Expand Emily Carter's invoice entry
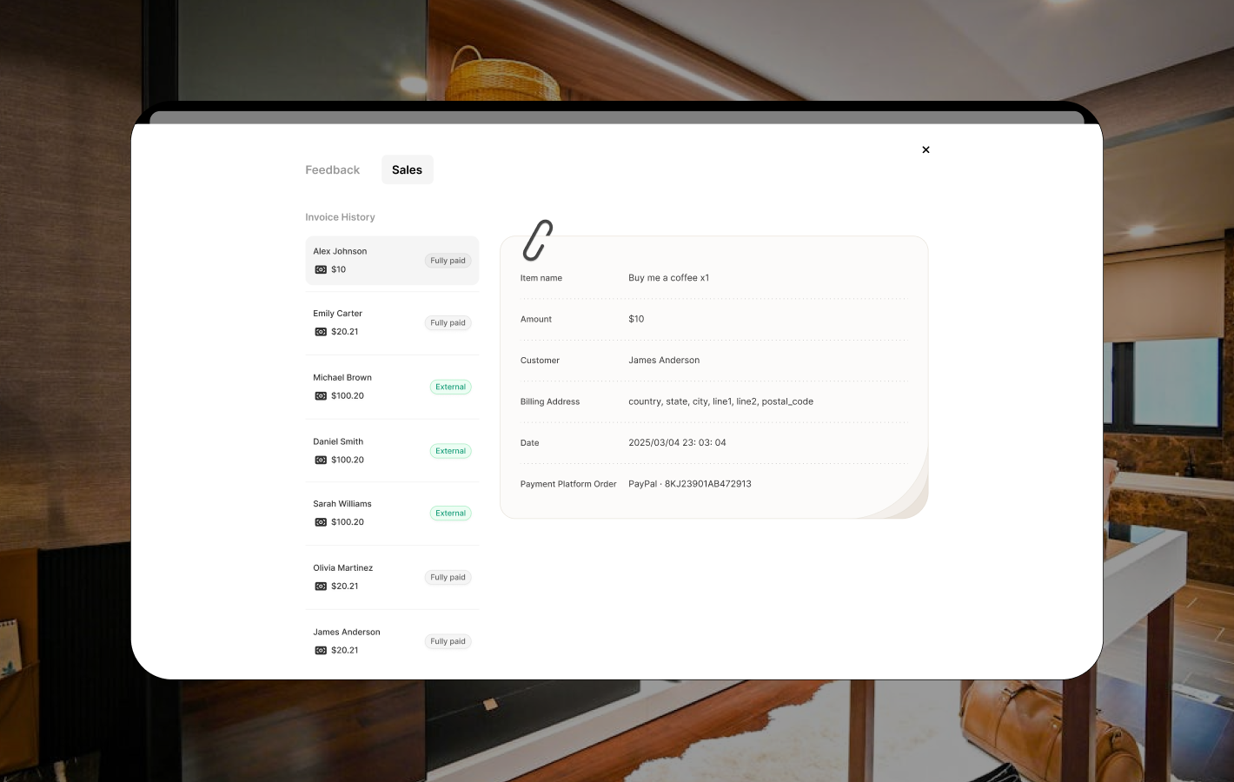 [x=392, y=322]
